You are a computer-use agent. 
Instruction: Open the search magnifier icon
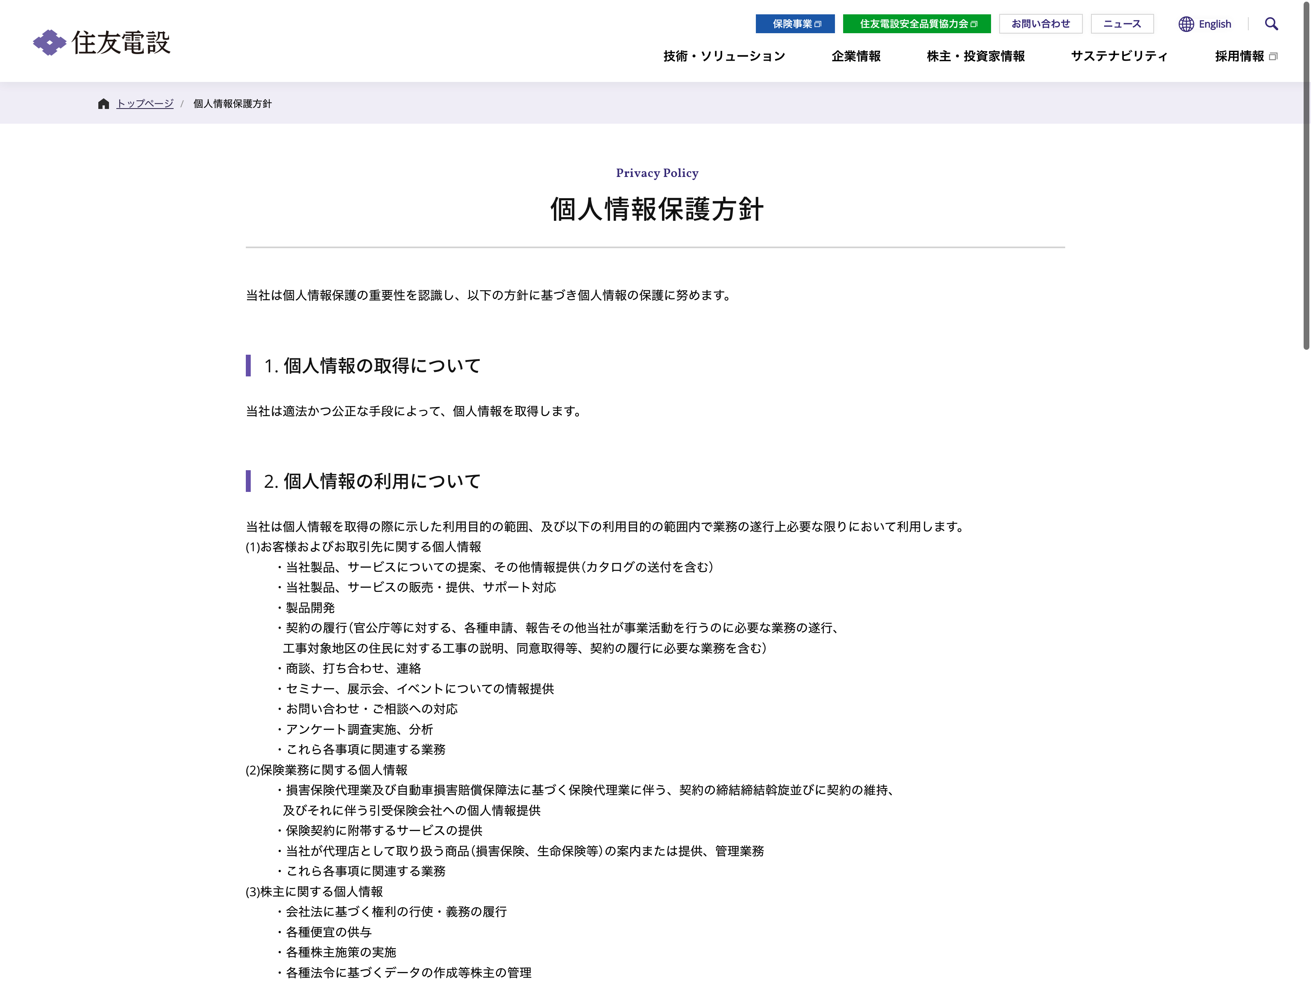1271,24
